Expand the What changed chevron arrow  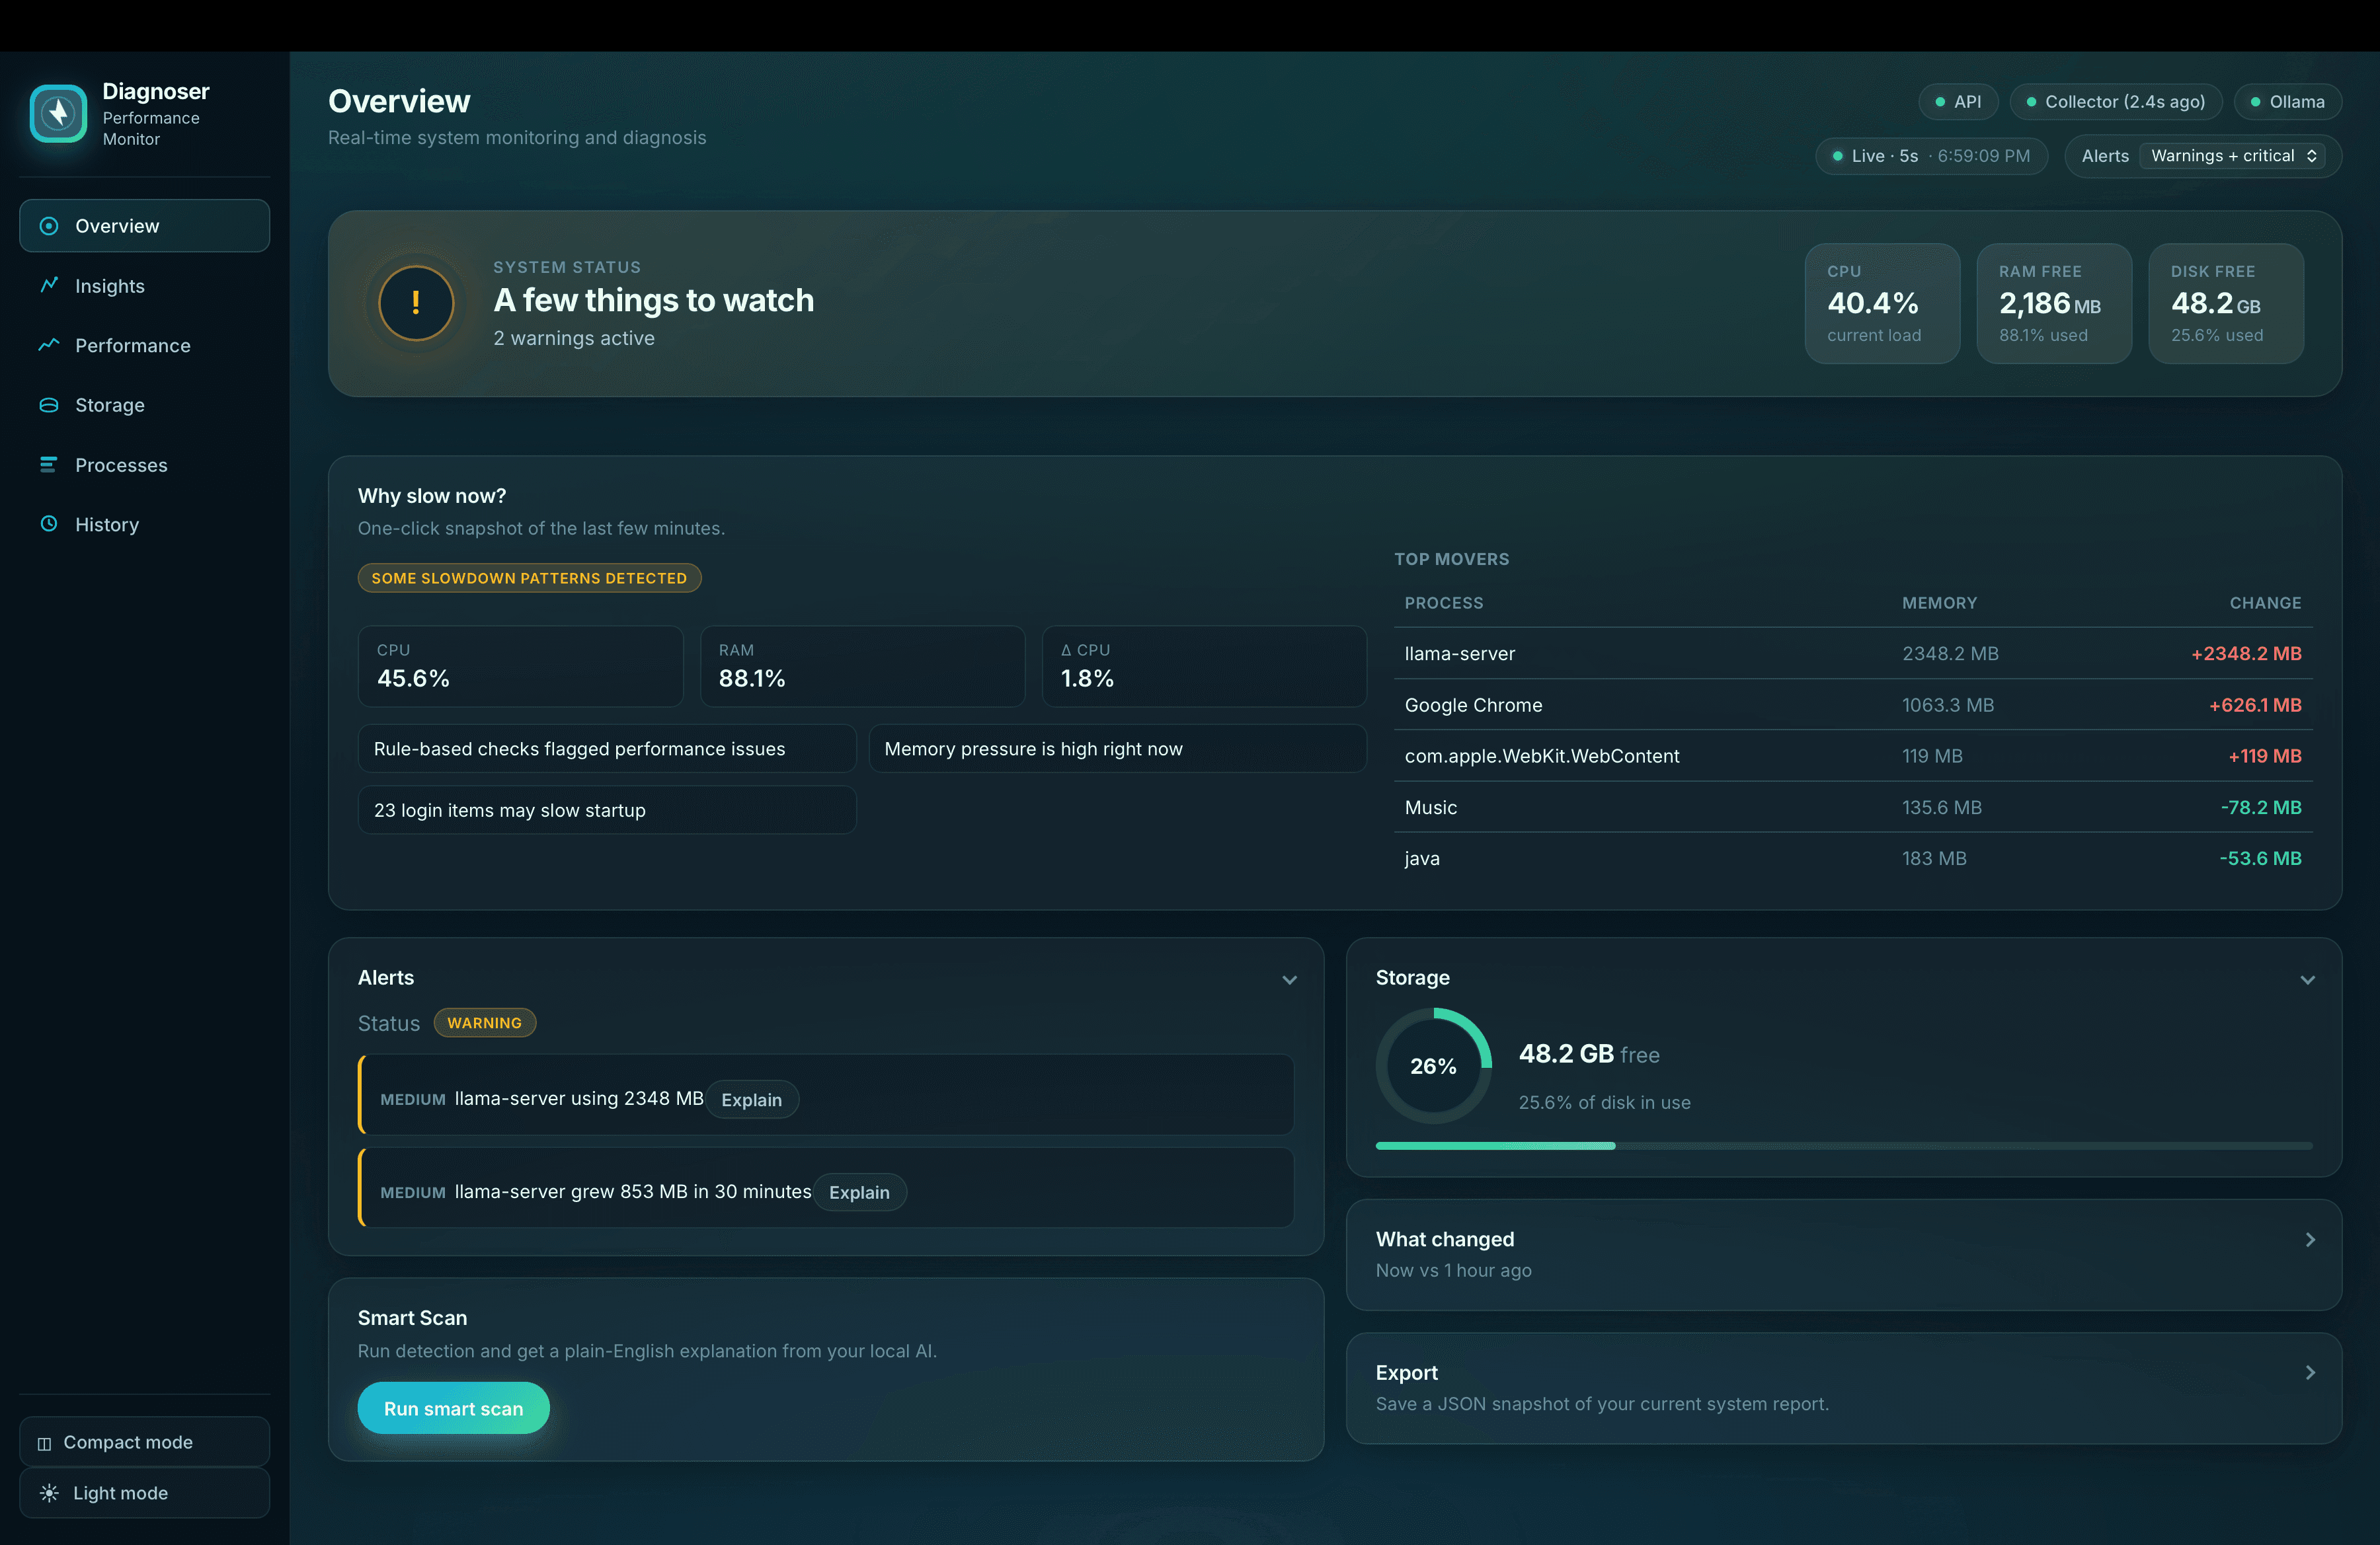pos(2310,1240)
